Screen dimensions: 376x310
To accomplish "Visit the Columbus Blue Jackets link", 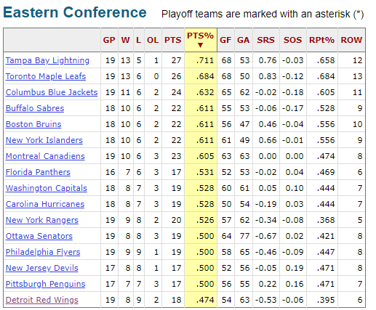I will point(52,92).
